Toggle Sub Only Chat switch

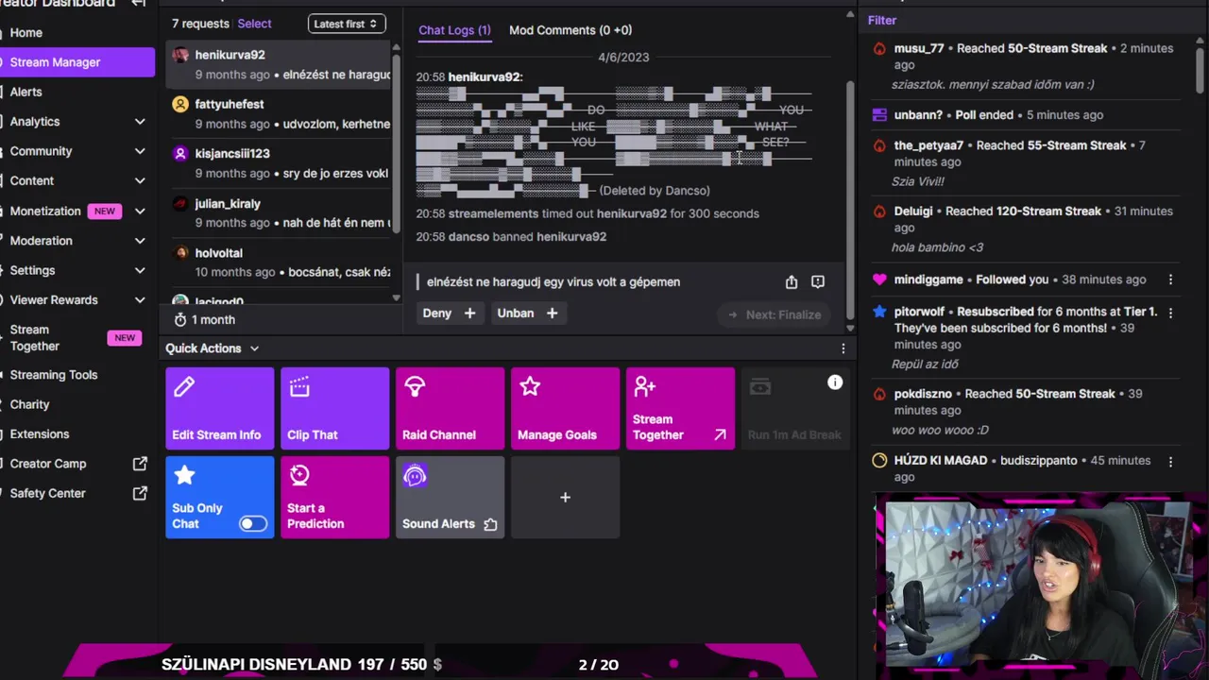pyautogui.click(x=253, y=523)
